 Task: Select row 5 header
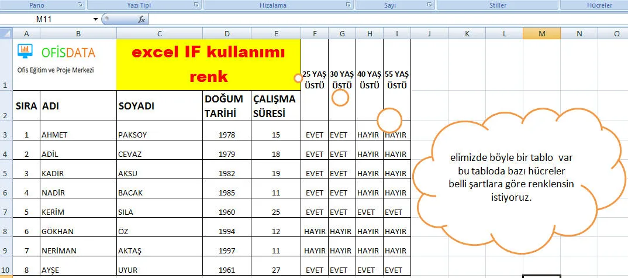tap(6, 174)
